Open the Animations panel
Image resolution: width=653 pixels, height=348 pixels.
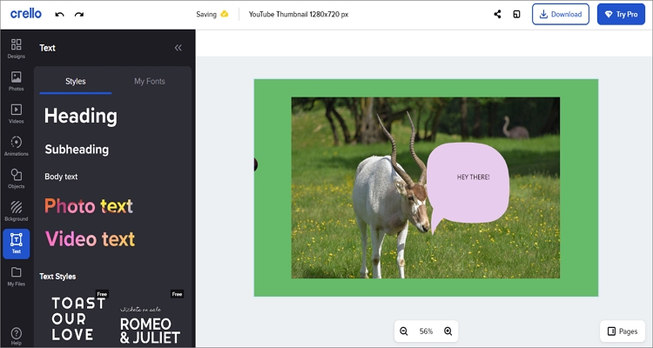pyautogui.click(x=17, y=145)
